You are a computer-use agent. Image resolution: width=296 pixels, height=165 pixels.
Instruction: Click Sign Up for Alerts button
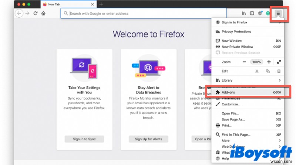pos(148,139)
